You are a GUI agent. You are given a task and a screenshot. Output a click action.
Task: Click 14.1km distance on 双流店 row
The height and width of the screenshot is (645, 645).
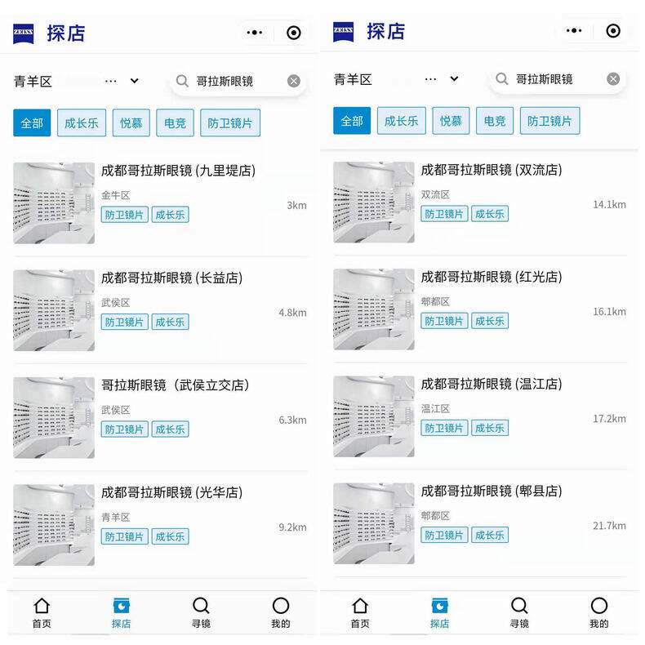click(x=609, y=204)
